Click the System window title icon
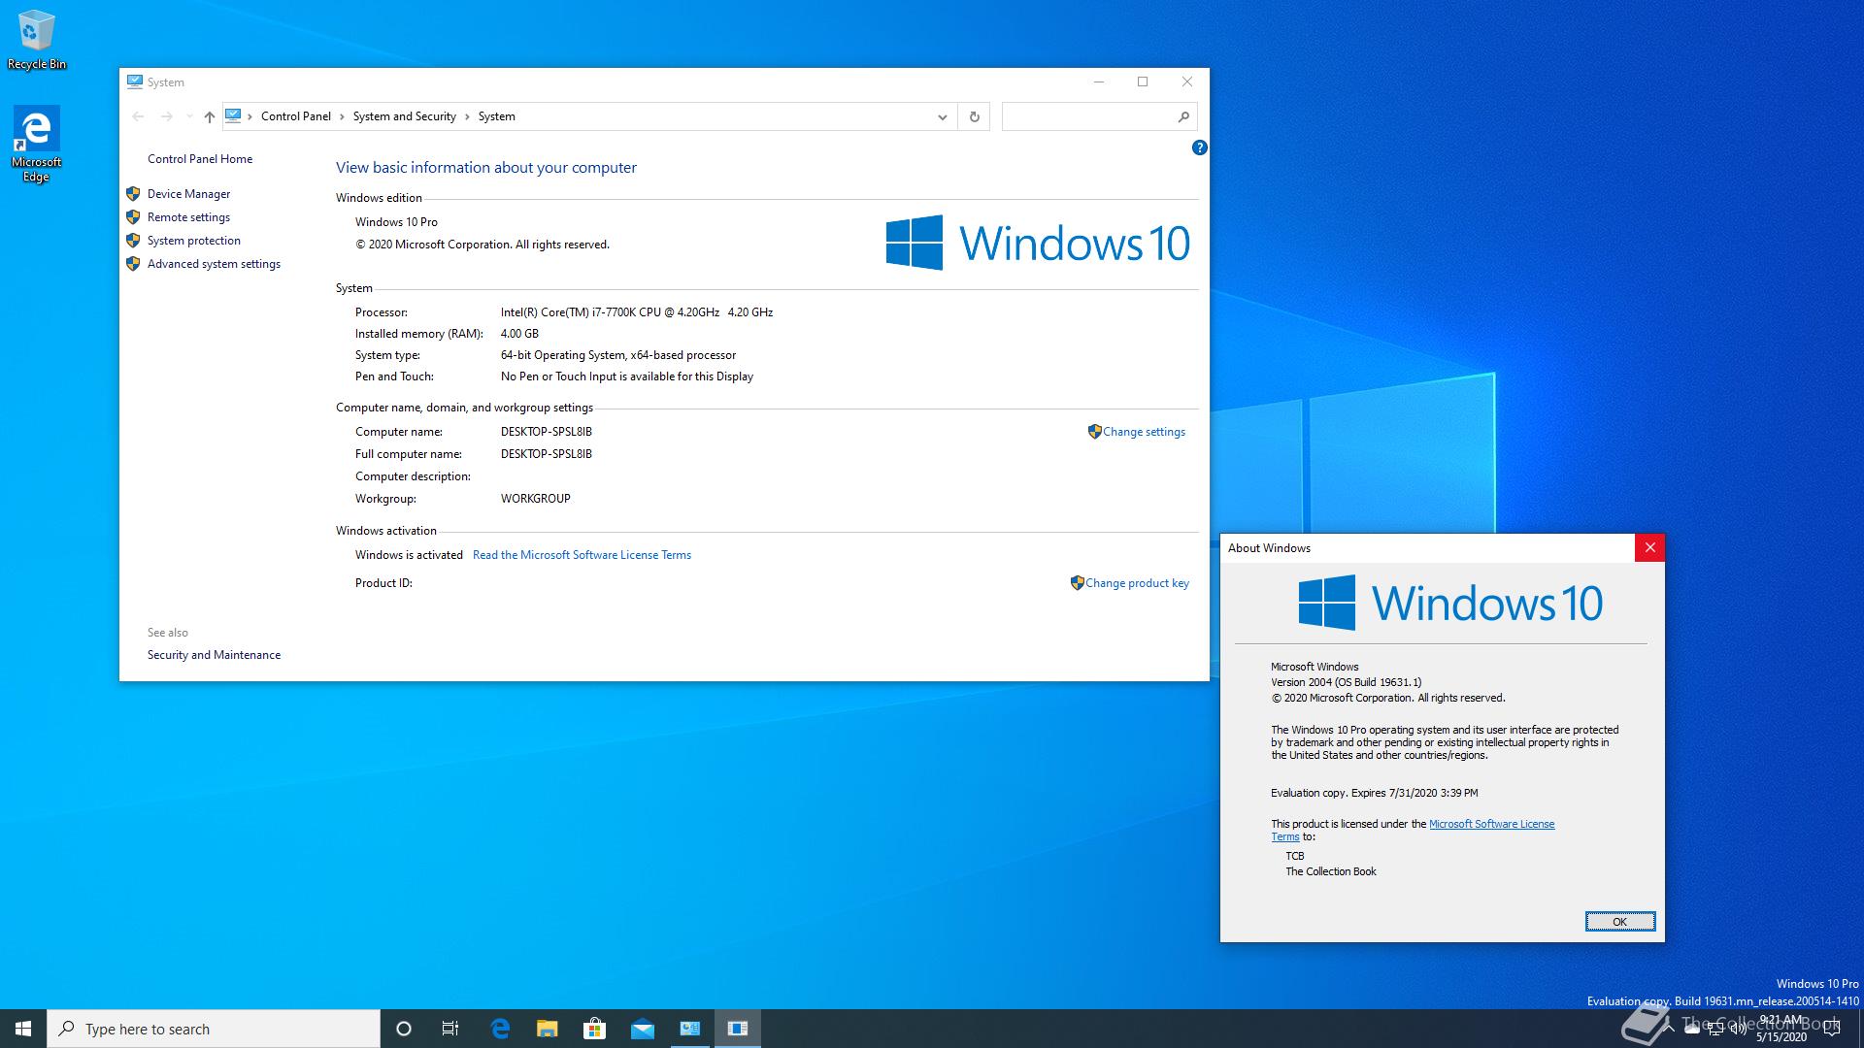 (135, 82)
